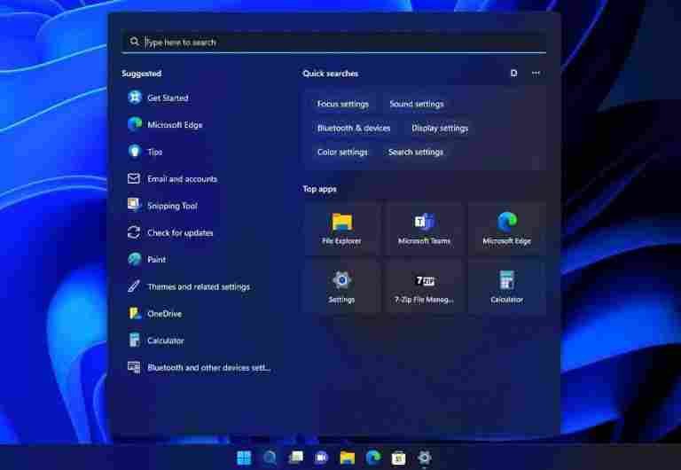Choose the Search settings quick search
Screen dimensions: 681x470
click(x=416, y=152)
